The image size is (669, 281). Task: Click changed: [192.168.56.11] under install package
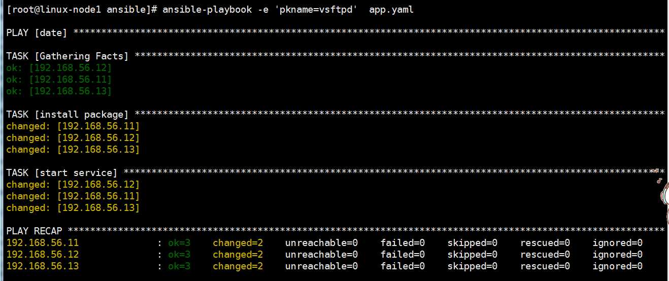coord(73,126)
